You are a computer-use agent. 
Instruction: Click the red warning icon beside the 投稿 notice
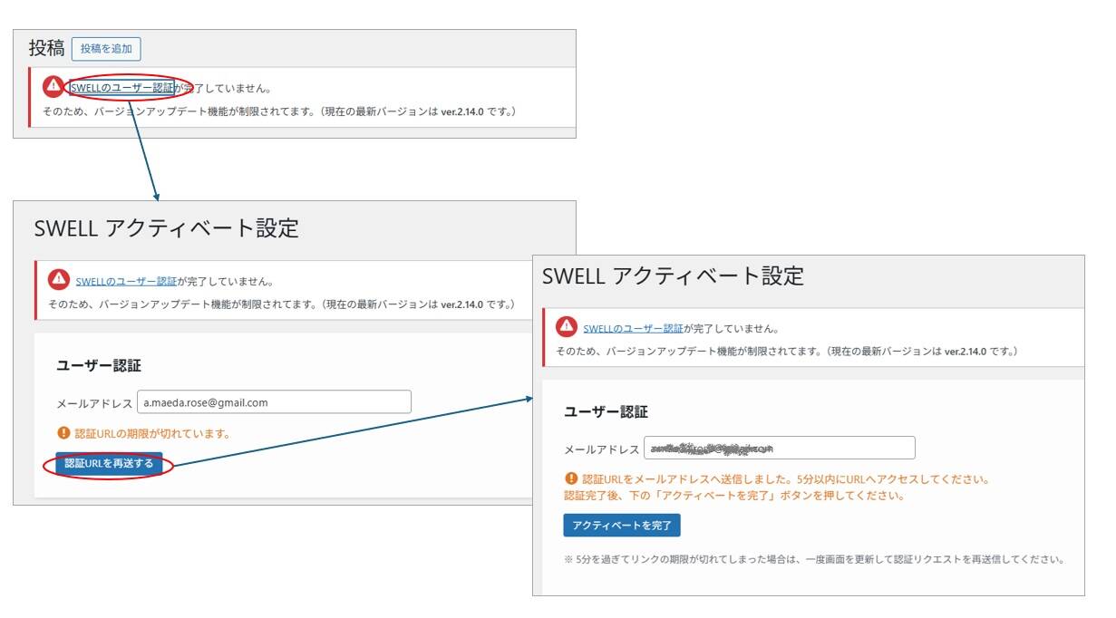pos(53,86)
